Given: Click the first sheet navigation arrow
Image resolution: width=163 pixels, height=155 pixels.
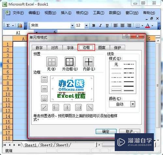Looking at the screenshot, I should [x=5, y=145].
